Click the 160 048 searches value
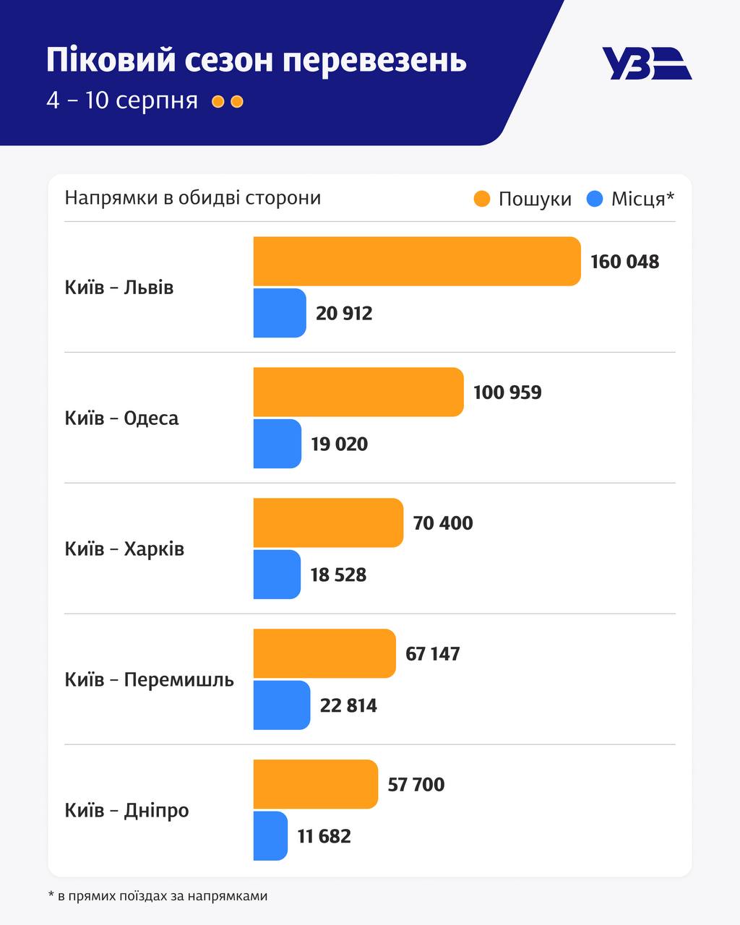740x925 pixels. click(624, 261)
